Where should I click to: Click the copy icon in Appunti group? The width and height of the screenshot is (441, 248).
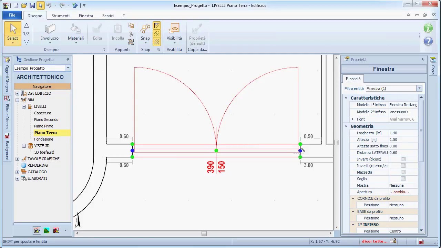click(x=131, y=26)
